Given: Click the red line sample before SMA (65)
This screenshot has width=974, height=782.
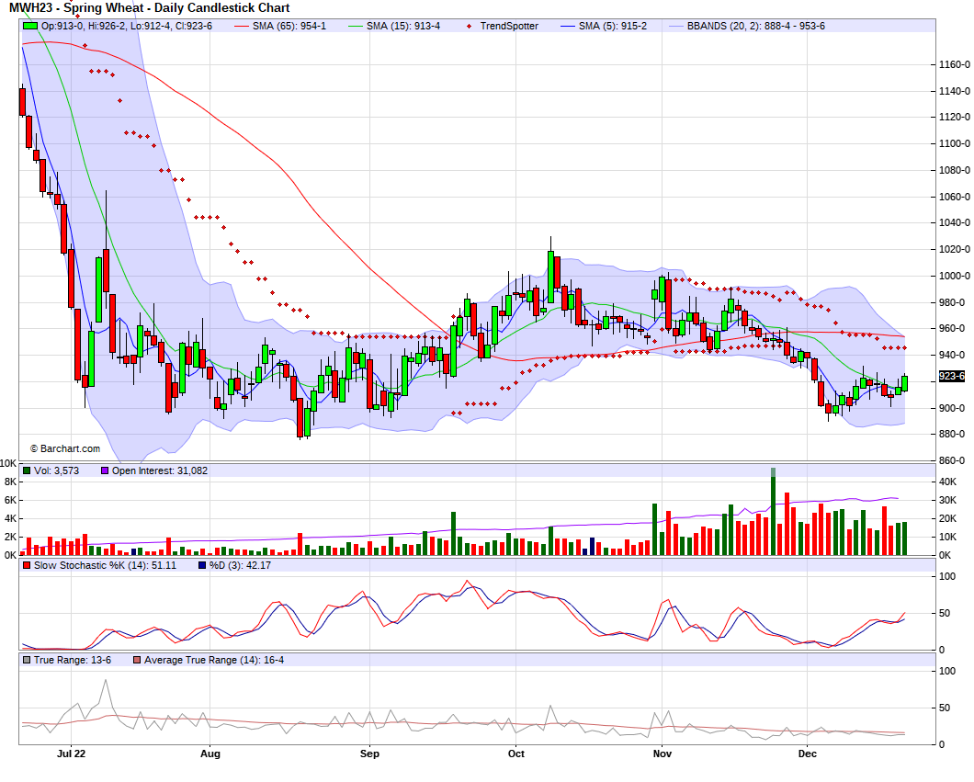Looking at the screenshot, I should pos(241,26).
